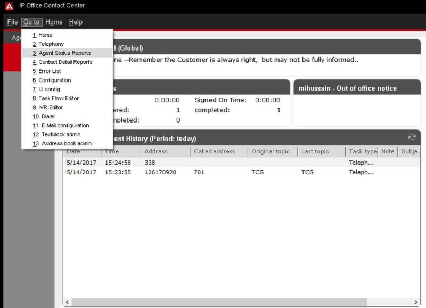Select Telephony in the Go to menu
This screenshot has height=308, width=426.
click(67, 44)
